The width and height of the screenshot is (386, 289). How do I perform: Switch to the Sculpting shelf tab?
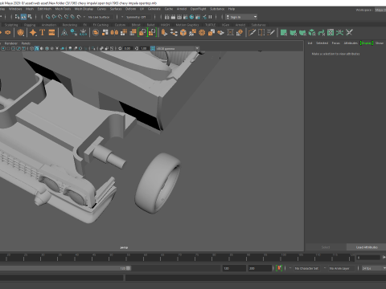[x=11, y=25]
